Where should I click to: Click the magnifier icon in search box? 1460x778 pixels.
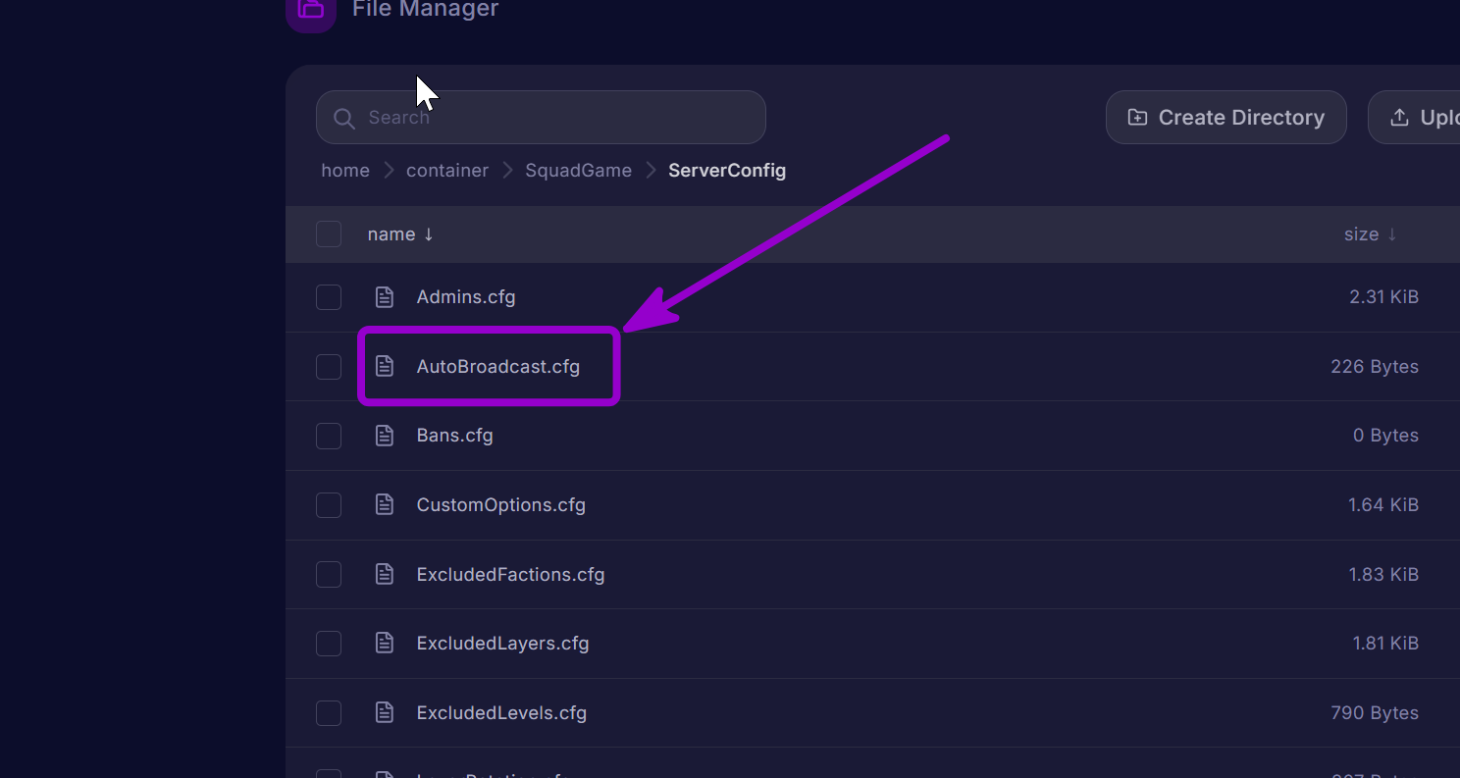click(343, 119)
